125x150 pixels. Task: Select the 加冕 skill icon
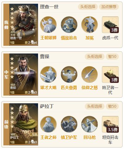pyautogui.click(x=89, y=25)
